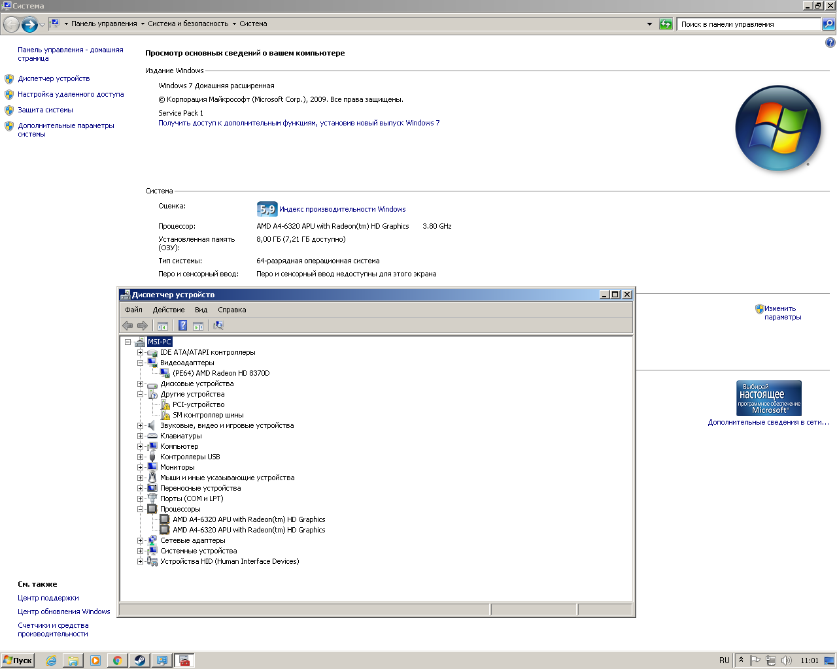This screenshot has width=837, height=669.
Task: Click the network icon in system tray
Action: click(x=771, y=661)
